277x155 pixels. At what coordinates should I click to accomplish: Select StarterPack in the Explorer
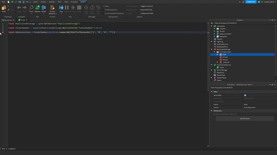(x=221, y=75)
